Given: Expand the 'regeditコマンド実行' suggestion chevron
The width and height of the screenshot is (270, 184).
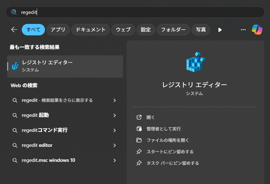Looking at the screenshot, I should click(114, 130).
